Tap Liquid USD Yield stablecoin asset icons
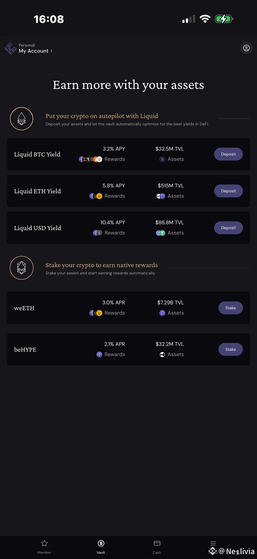Viewport: 257px width, 559px height. 160,233
